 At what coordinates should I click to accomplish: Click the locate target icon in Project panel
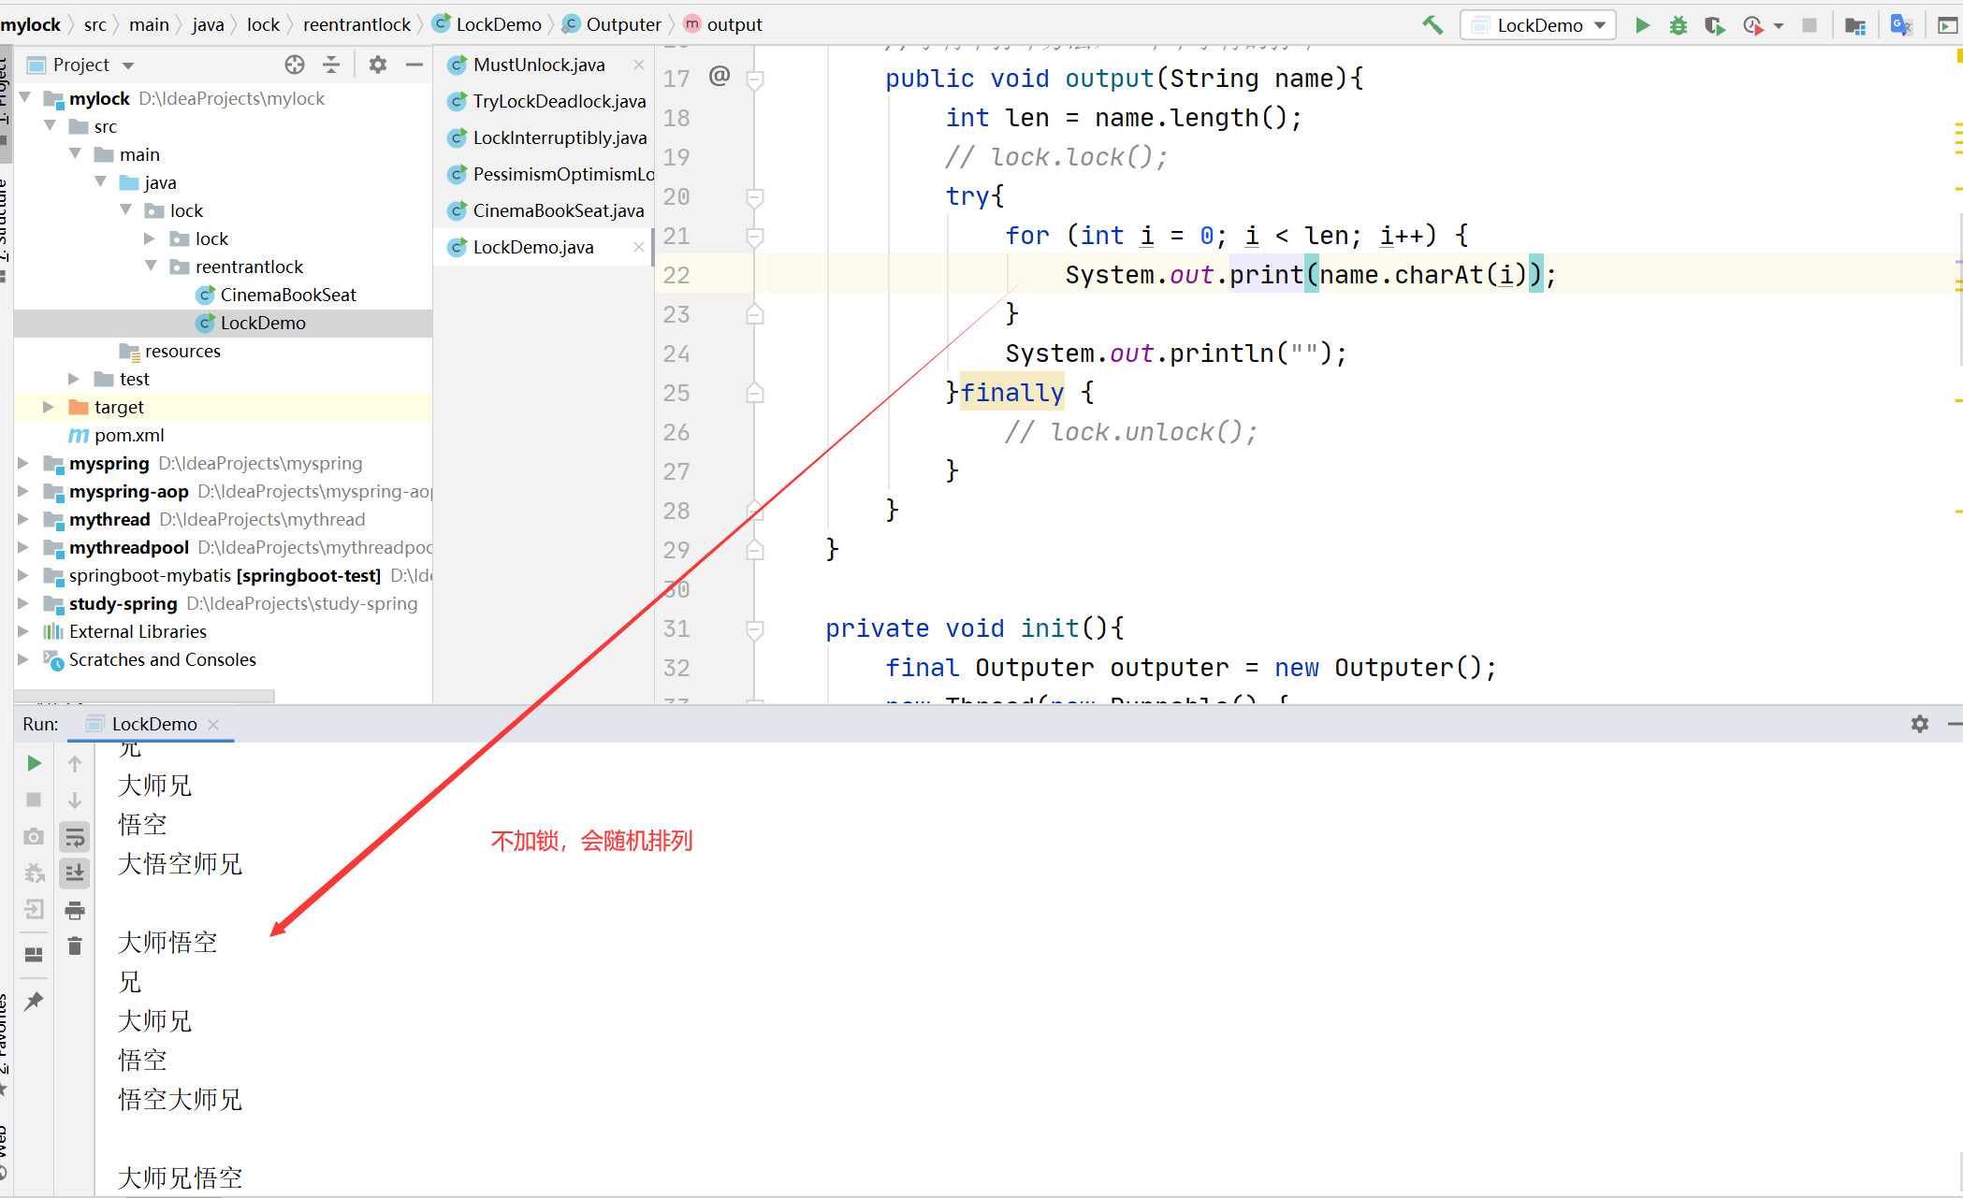[295, 65]
